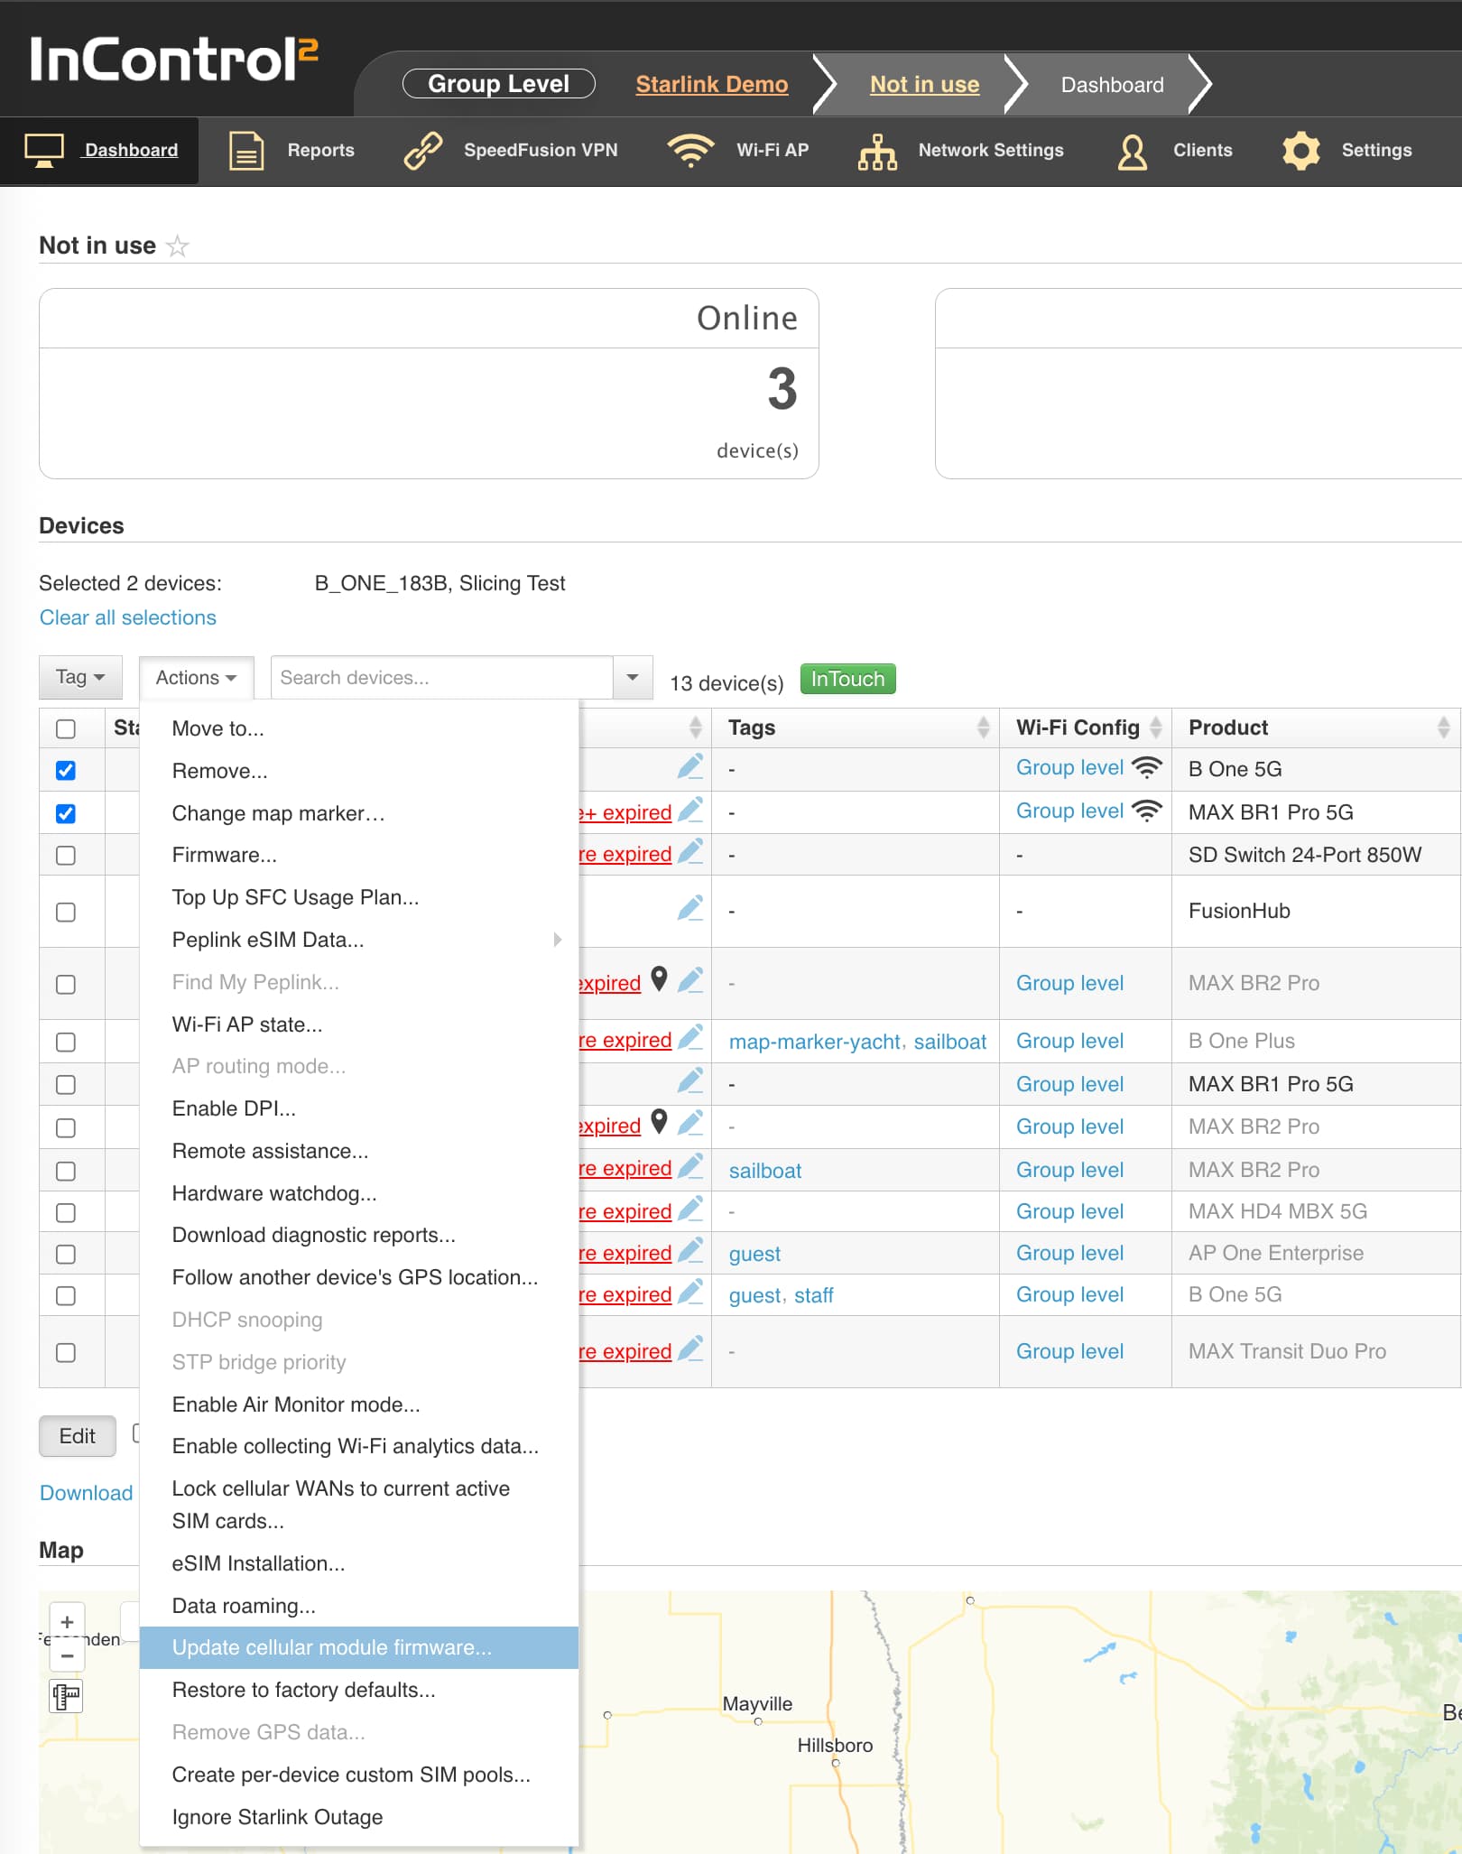Click the map zoom in plus button
1462x1854 pixels.
[67, 1622]
